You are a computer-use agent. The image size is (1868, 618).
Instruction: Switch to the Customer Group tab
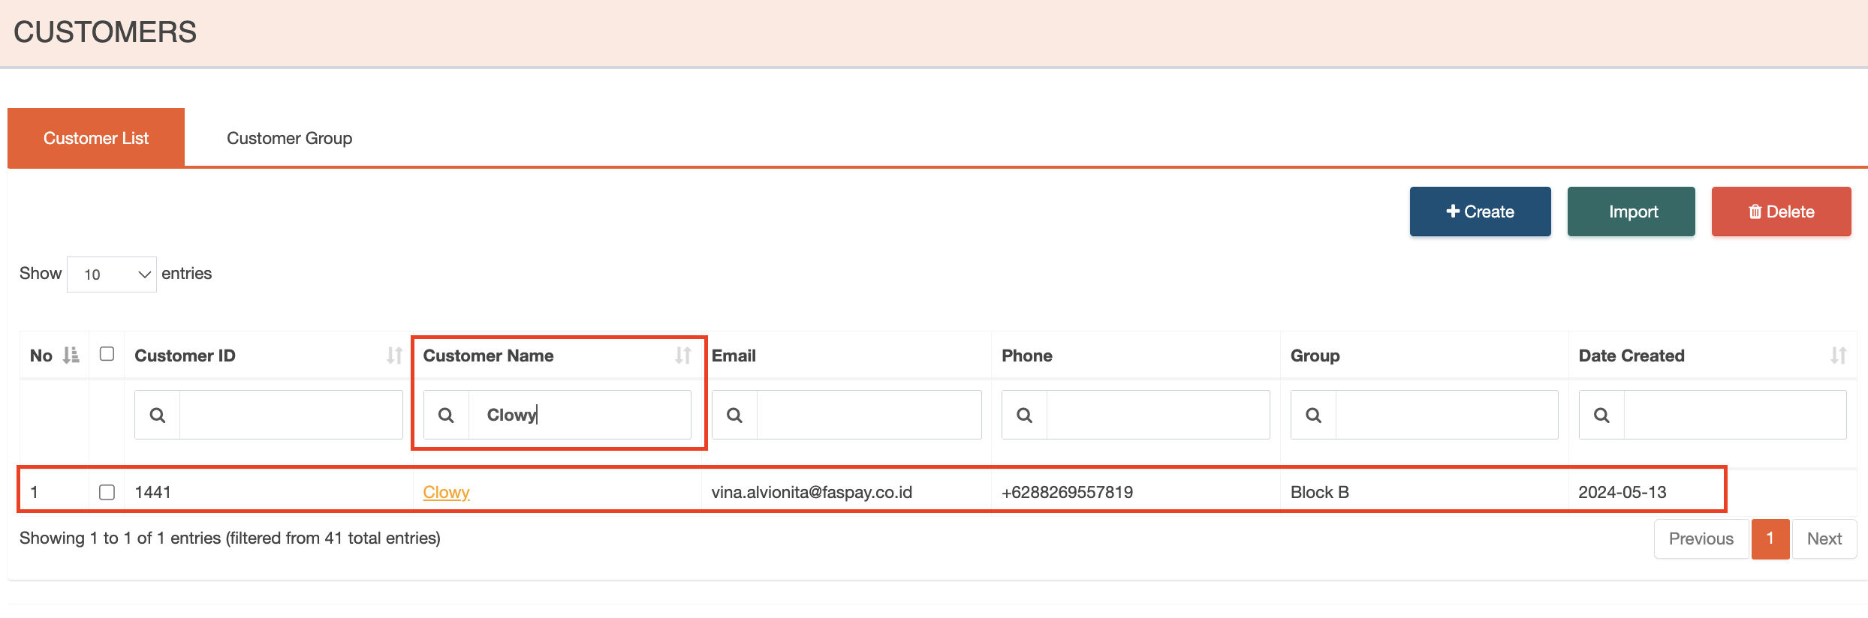pos(289,138)
